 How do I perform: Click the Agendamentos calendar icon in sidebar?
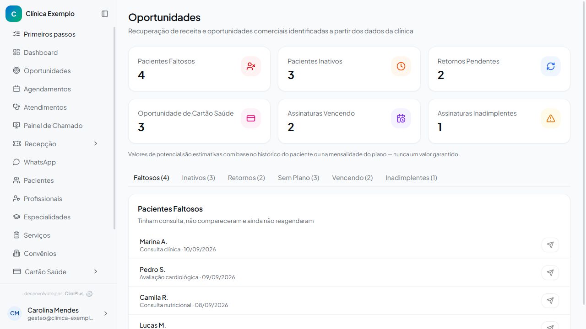pos(16,89)
